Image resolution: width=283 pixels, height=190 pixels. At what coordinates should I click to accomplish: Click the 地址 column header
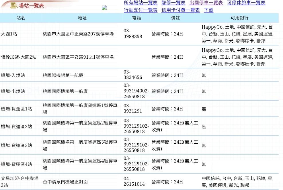[82, 18]
